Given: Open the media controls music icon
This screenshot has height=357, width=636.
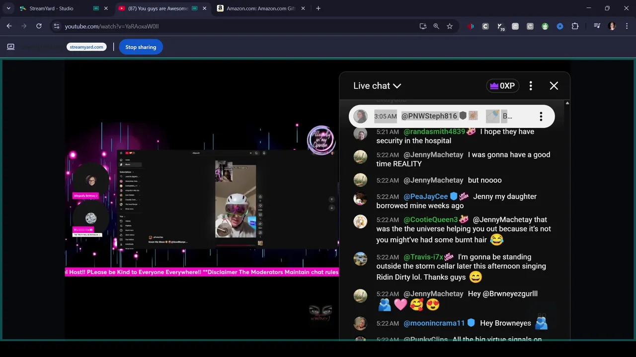Looking at the screenshot, I should [x=597, y=26].
